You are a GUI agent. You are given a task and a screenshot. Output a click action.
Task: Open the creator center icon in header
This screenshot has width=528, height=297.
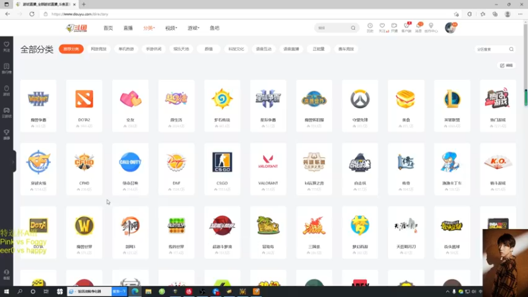point(431,26)
